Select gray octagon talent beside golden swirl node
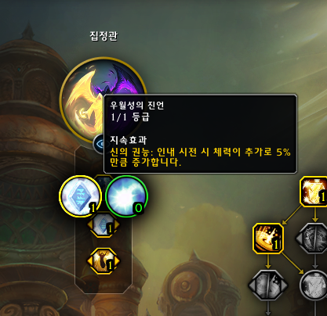 (313, 239)
